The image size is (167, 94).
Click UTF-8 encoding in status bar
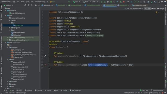coord(140,93)
